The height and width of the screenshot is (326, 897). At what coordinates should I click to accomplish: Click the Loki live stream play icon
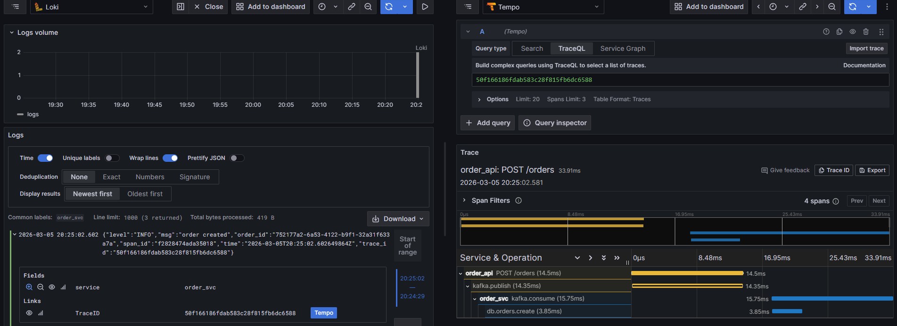pyautogui.click(x=425, y=7)
